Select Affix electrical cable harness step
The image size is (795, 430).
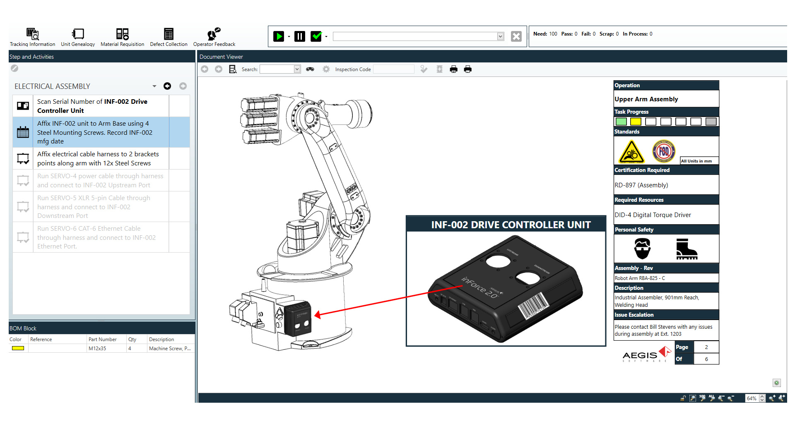click(x=101, y=158)
